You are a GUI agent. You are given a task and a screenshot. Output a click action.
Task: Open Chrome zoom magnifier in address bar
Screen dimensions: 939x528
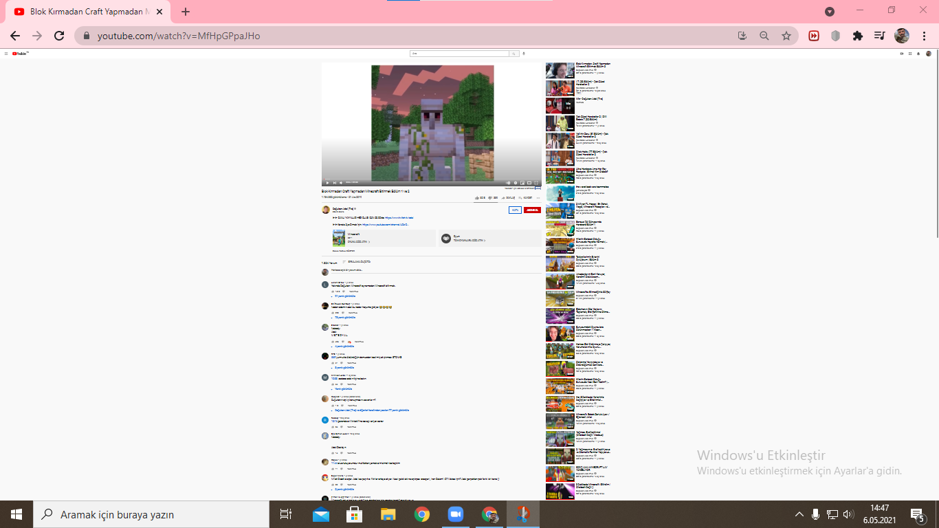[764, 36]
